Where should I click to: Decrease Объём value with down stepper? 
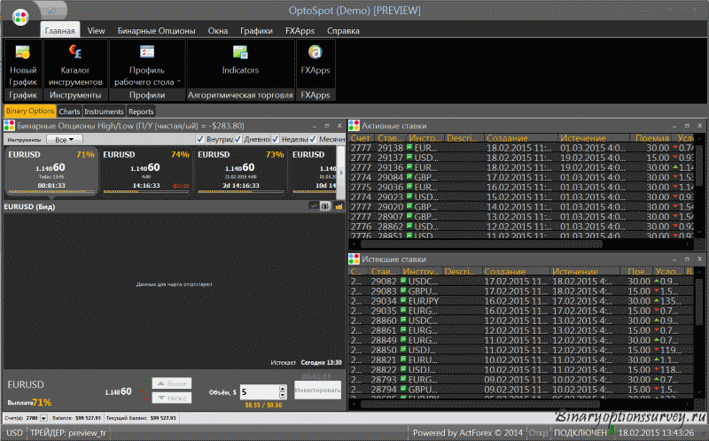(283, 395)
